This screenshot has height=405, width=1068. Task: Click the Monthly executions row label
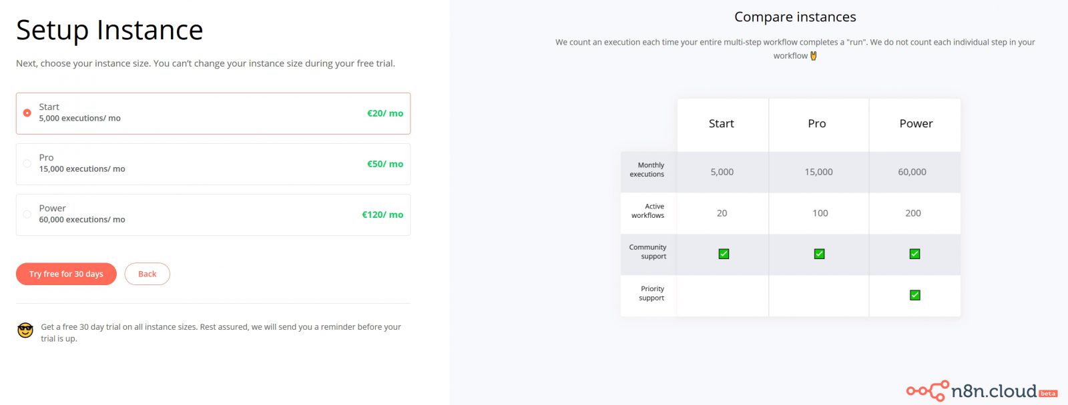tap(647, 170)
